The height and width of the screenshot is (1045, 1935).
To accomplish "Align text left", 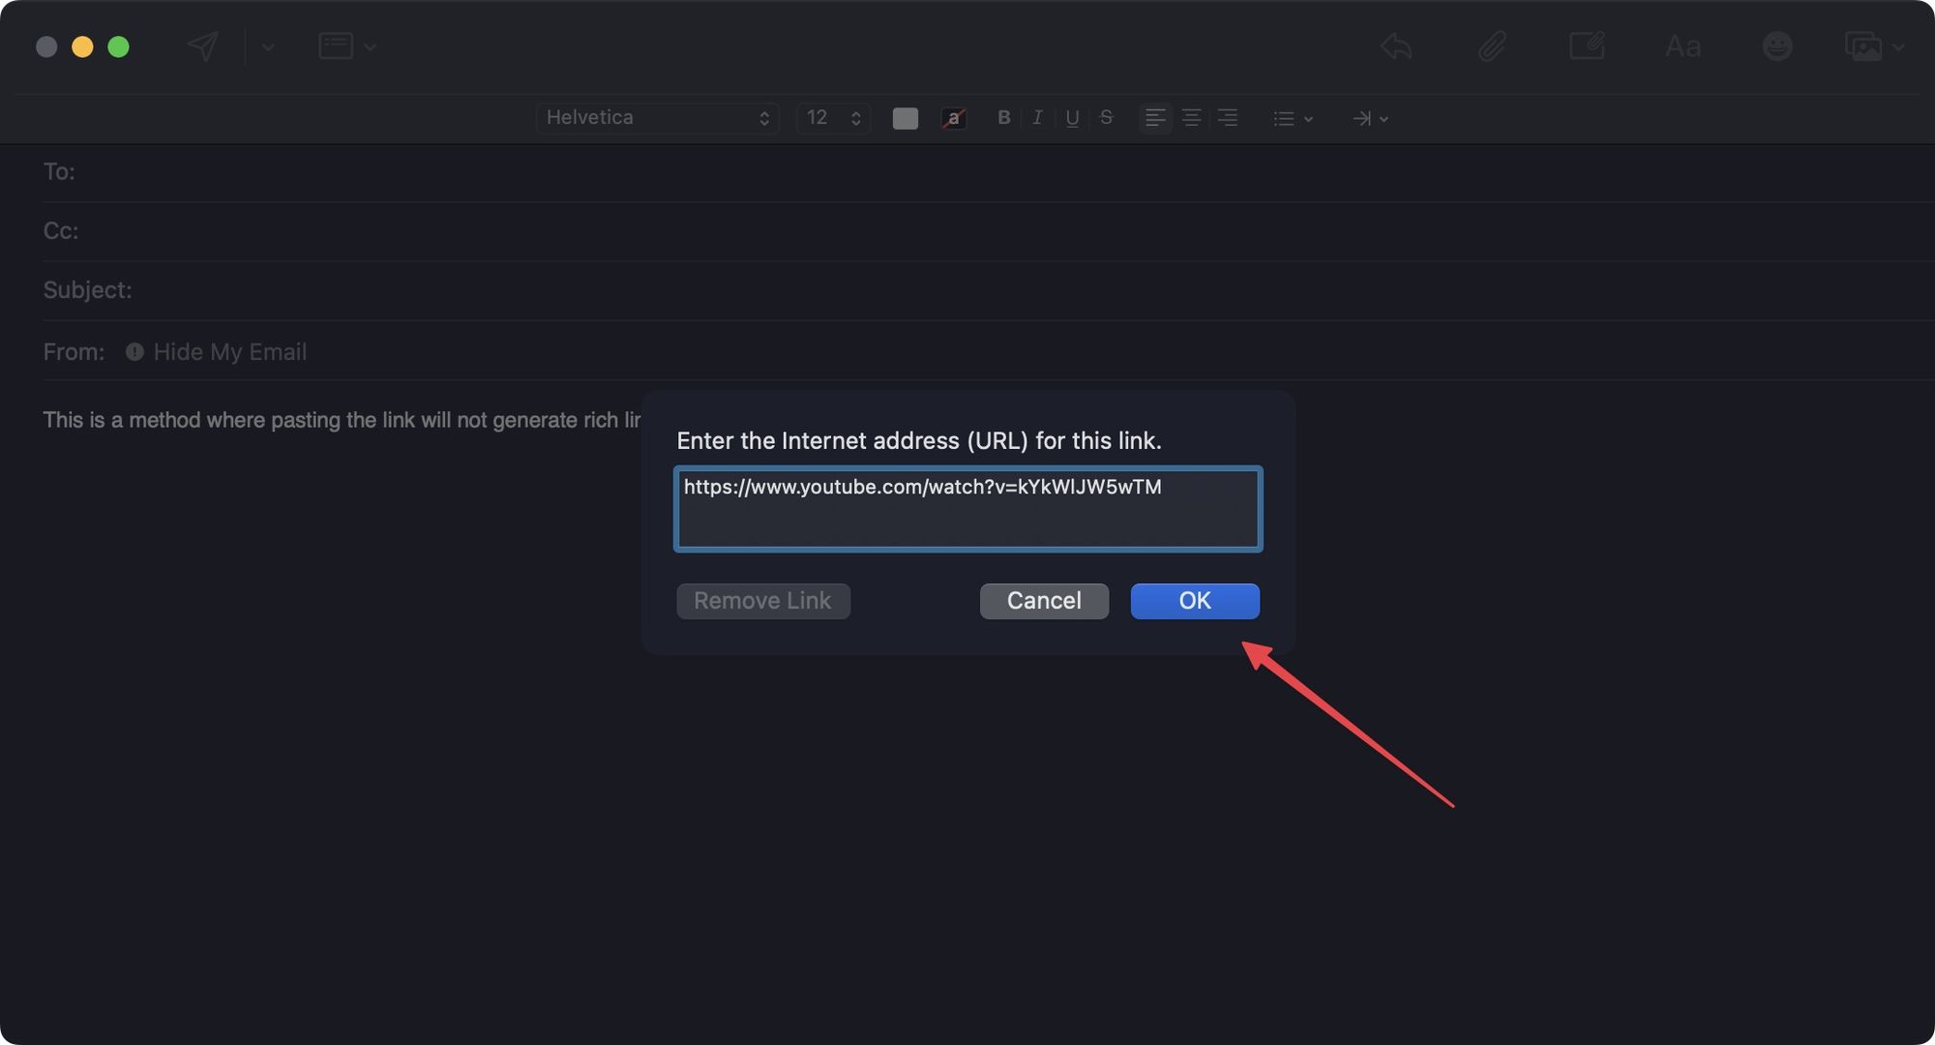I will pos(1155,118).
